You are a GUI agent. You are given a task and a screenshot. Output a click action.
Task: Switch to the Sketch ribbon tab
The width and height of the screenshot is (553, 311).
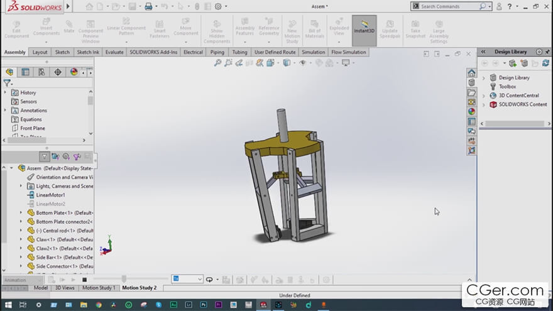[62, 52]
